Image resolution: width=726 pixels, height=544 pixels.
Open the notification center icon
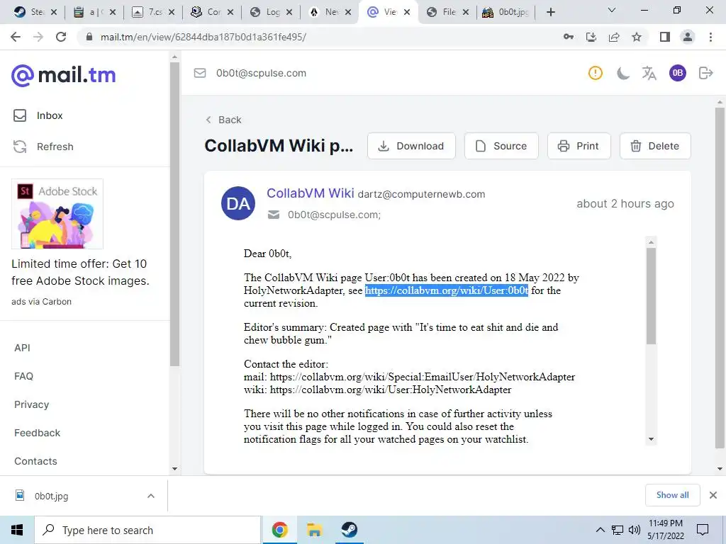703,530
